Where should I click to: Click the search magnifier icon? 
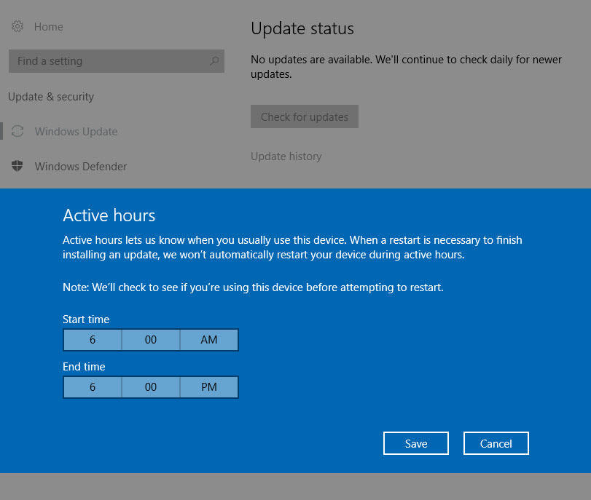coord(214,61)
